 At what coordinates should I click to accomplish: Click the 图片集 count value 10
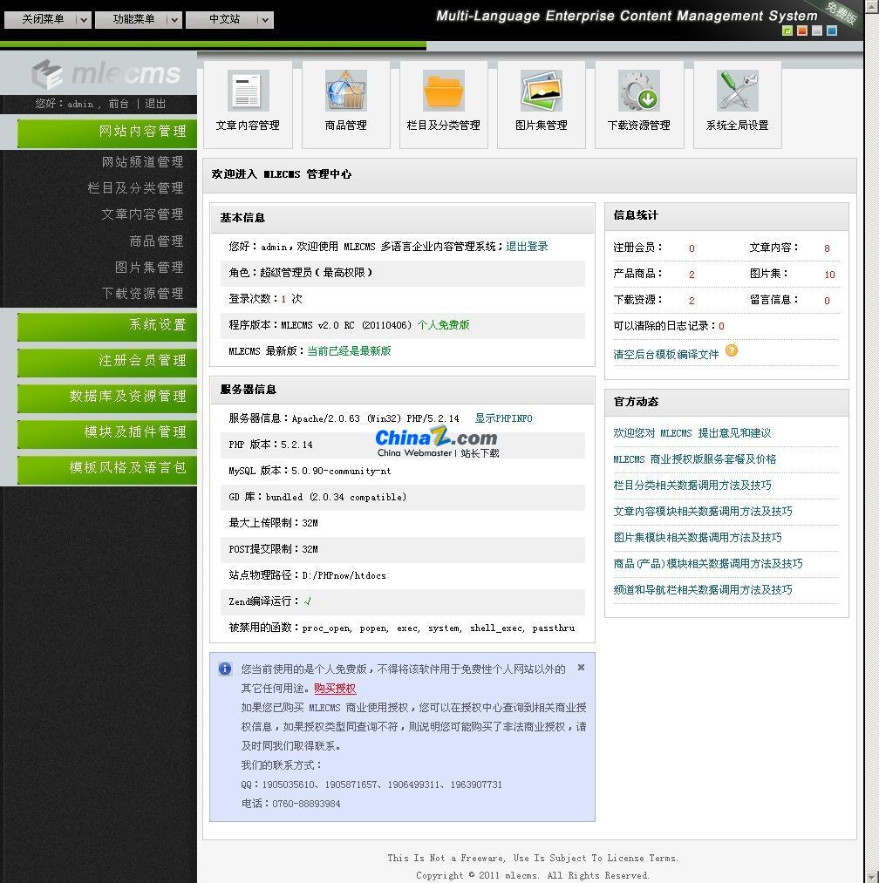829,275
